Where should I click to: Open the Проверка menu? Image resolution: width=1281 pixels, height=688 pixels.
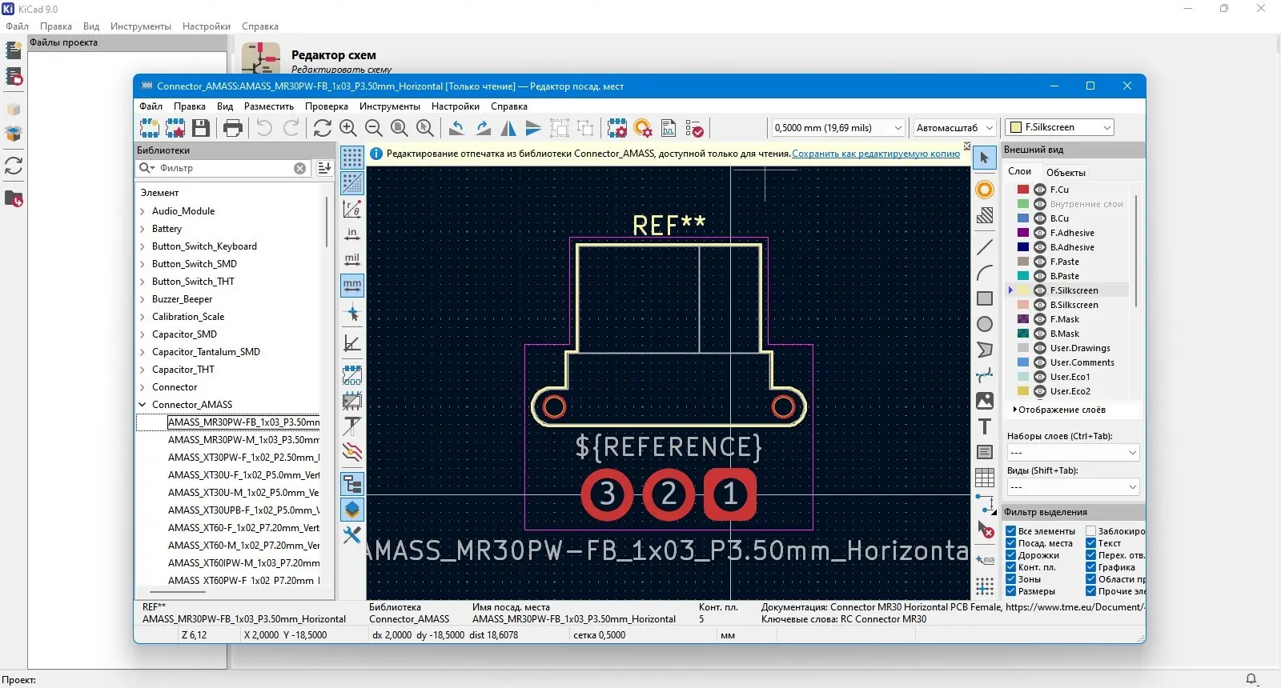click(326, 106)
